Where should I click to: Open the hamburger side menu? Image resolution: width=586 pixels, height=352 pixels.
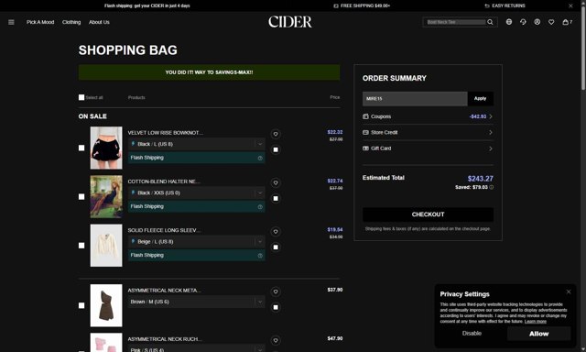tap(11, 22)
